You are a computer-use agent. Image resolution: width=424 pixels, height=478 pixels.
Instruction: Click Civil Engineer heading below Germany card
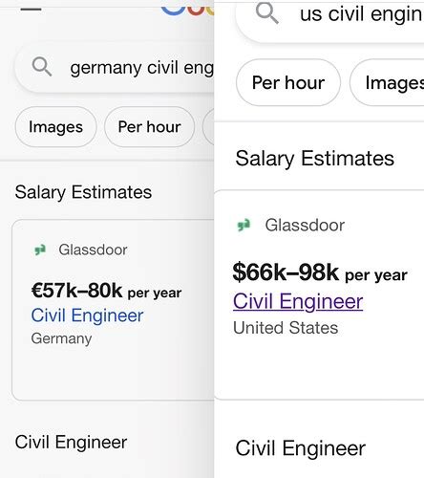pyautogui.click(x=71, y=443)
